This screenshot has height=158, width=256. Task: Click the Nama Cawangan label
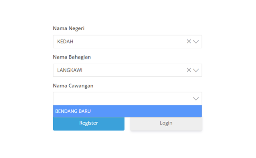tap(73, 86)
